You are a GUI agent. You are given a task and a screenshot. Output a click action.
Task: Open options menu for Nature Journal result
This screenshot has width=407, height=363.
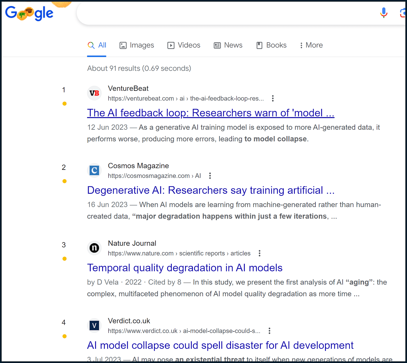pyautogui.click(x=259, y=253)
